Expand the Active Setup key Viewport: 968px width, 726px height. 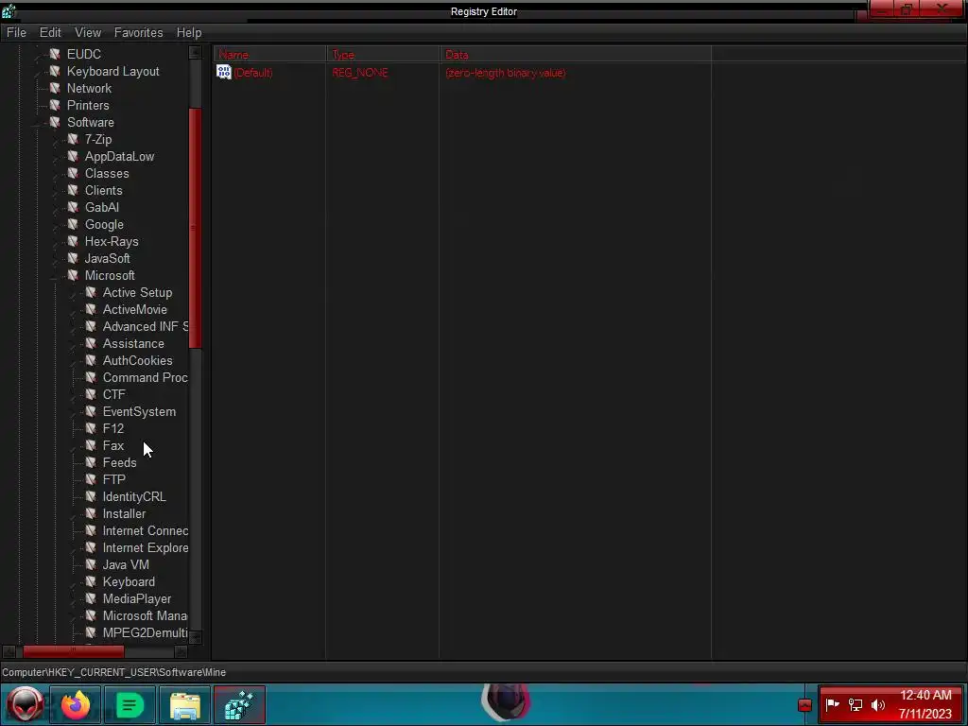[74, 293]
